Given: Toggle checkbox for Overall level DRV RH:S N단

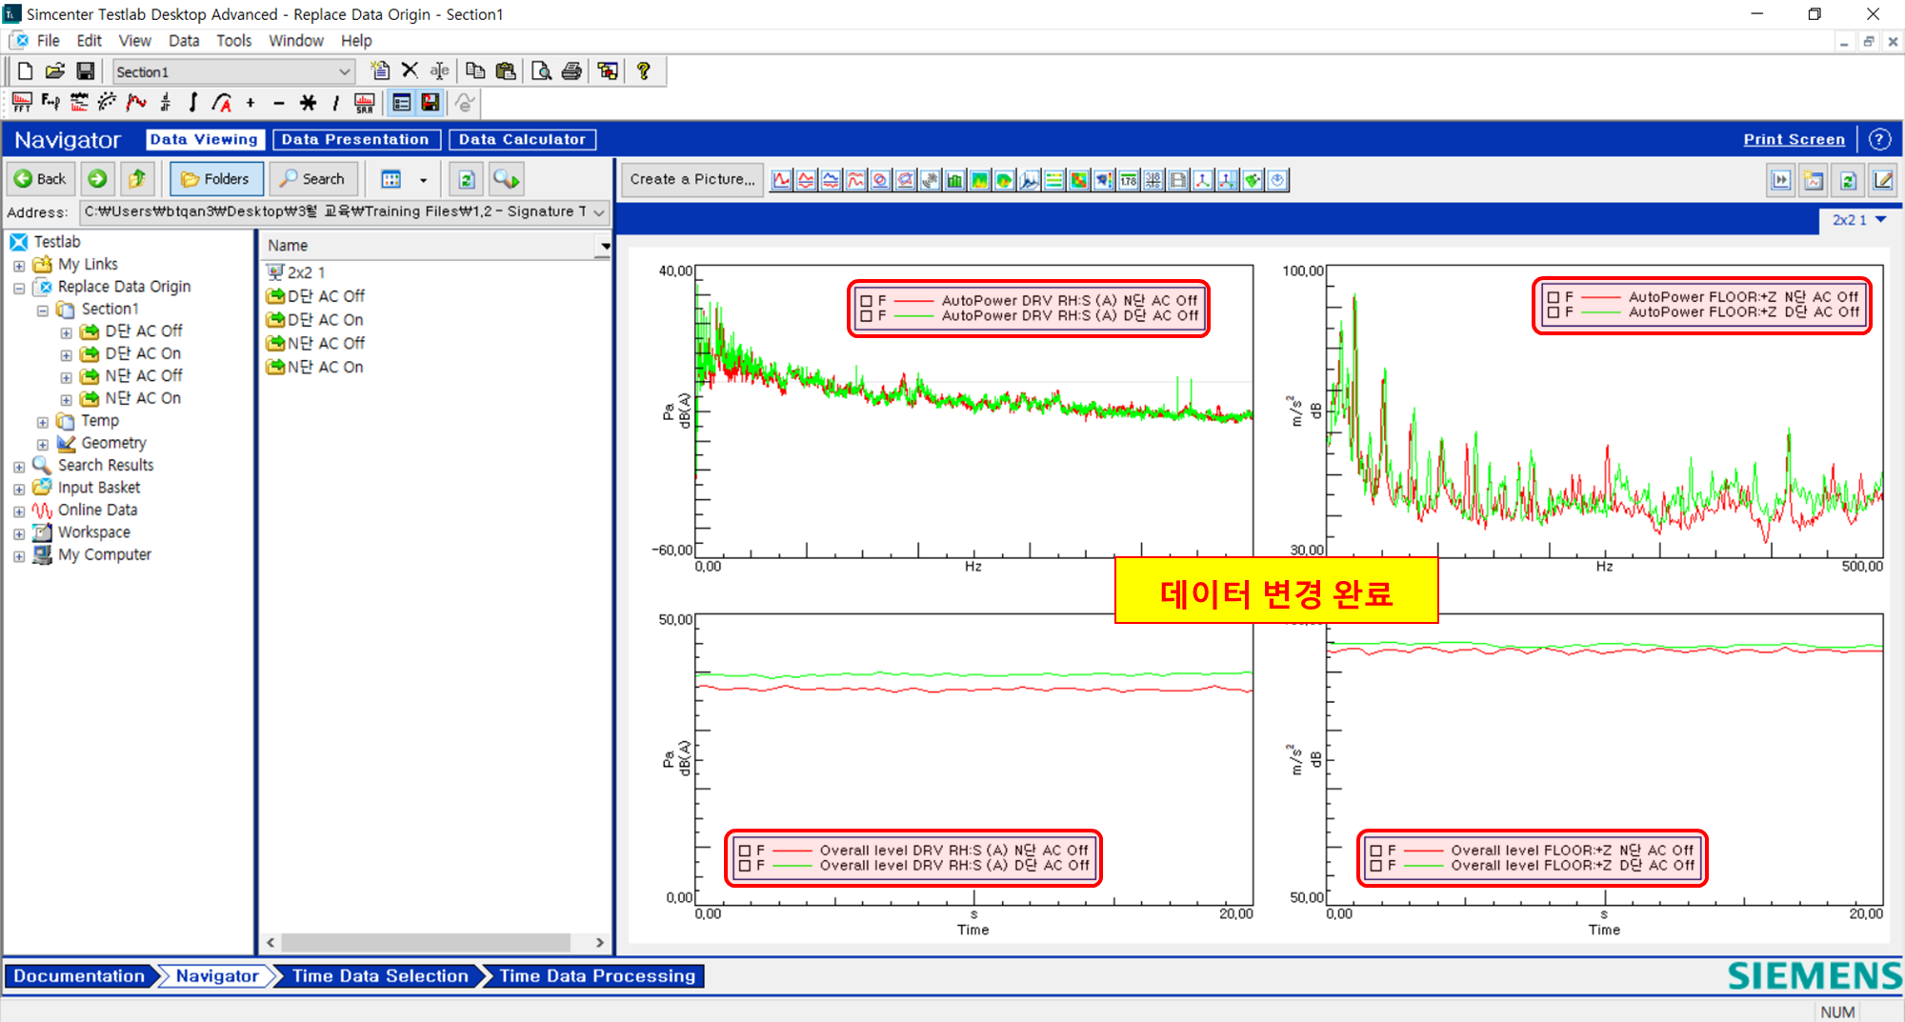Looking at the screenshot, I should [745, 851].
